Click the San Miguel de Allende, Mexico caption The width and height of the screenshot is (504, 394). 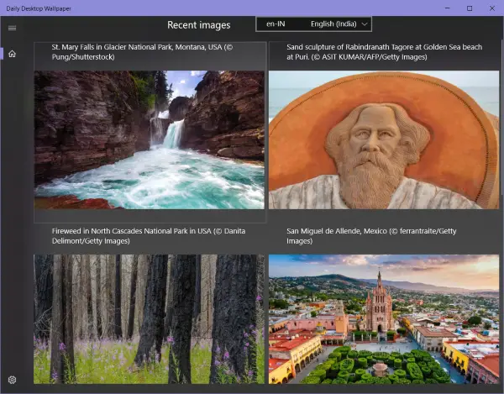click(371, 236)
